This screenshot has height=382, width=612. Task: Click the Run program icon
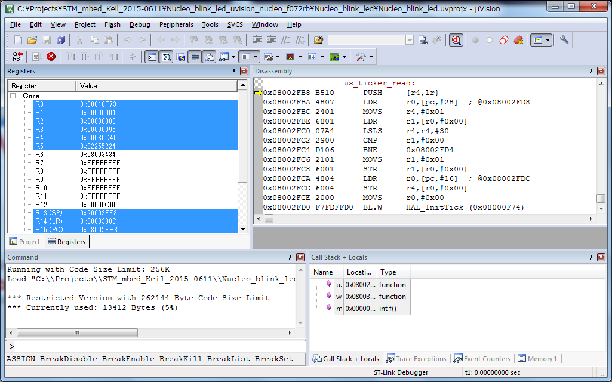pos(36,57)
